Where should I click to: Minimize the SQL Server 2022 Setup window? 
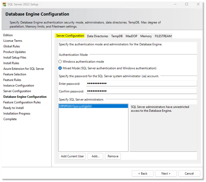click(x=175, y=4)
